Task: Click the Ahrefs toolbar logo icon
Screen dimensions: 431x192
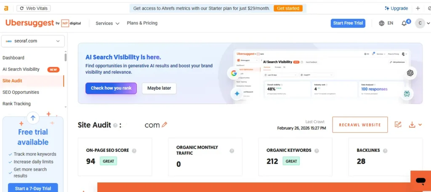Action: pos(6,8)
